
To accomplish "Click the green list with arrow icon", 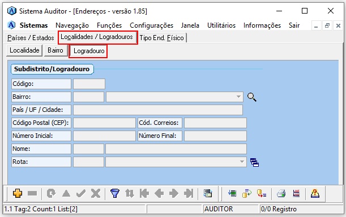I will (x=232, y=193).
